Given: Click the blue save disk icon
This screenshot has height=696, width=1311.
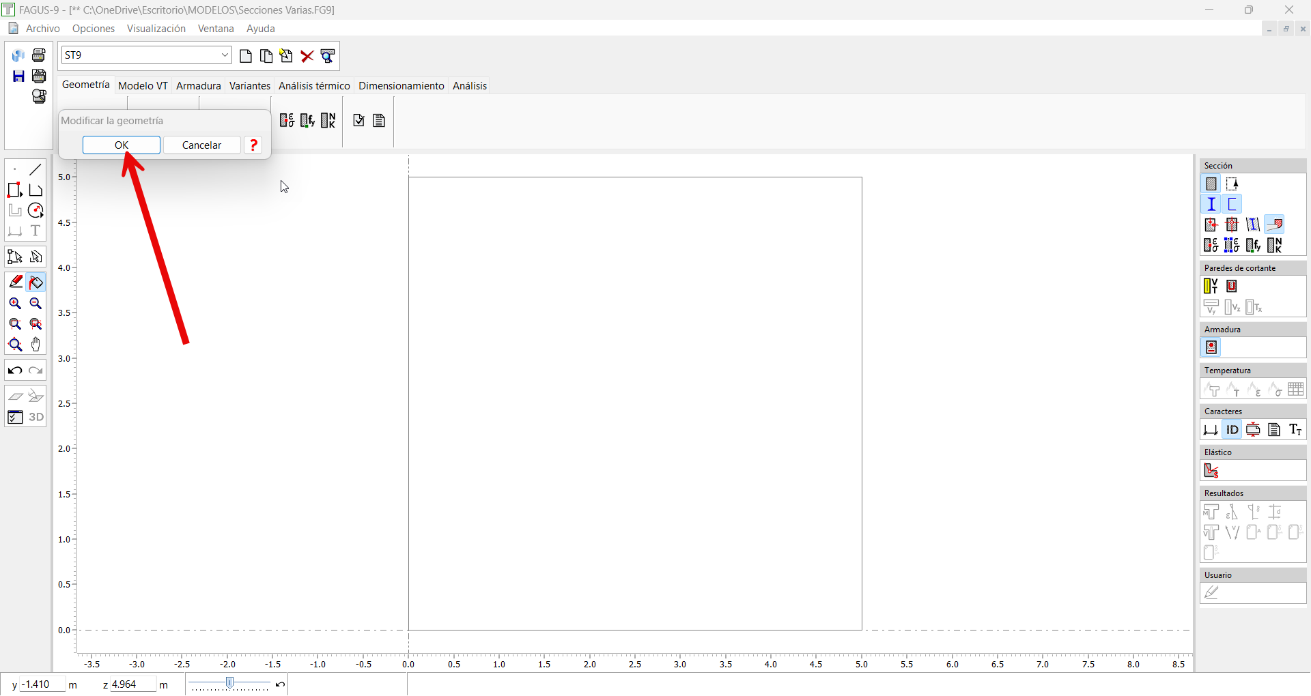Looking at the screenshot, I should click(18, 76).
